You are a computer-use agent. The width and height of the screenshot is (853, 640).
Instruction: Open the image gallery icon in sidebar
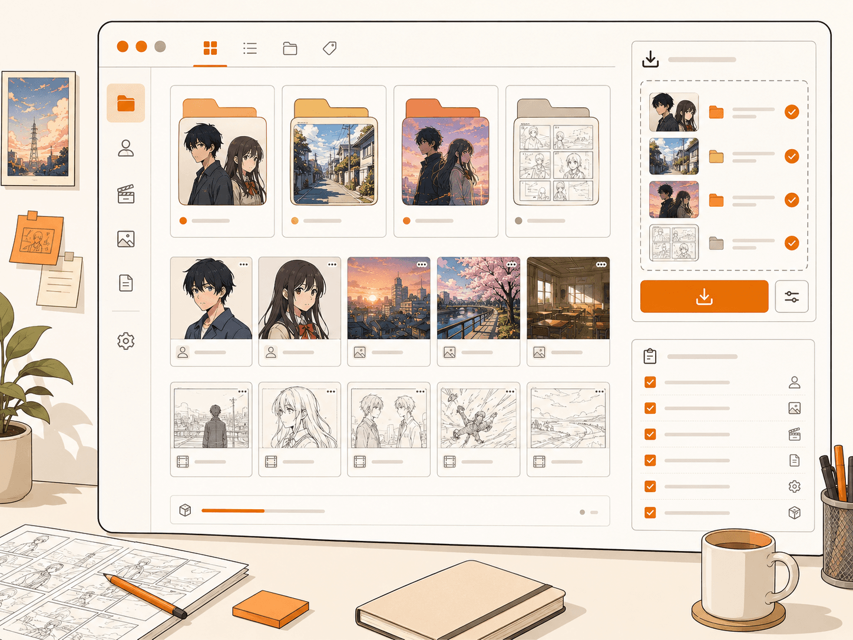pos(126,239)
